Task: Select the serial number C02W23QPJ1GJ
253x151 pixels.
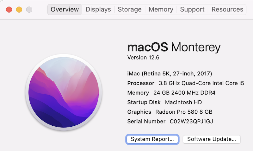Action: tap(191, 122)
